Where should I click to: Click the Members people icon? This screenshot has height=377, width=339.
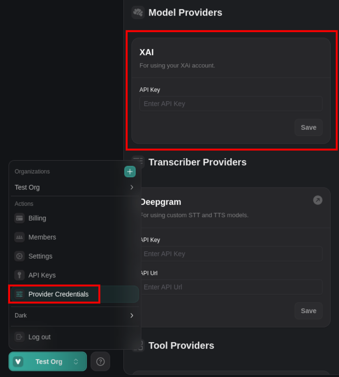[19, 237]
